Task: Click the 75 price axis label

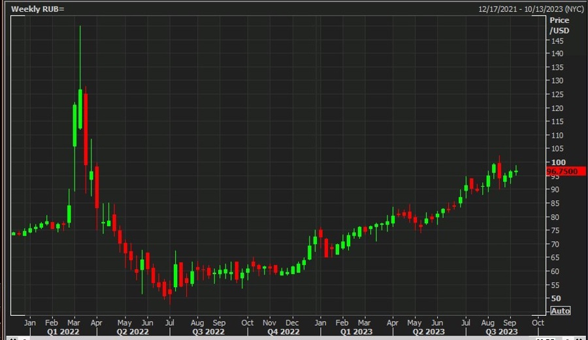Action: click(x=555, y=230)
